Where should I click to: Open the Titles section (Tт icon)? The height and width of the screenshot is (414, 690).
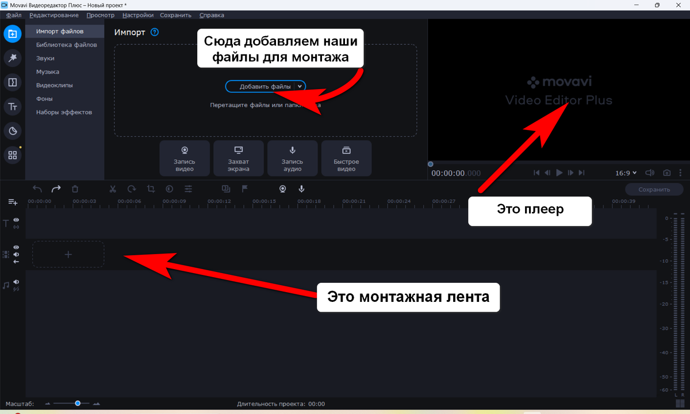click(12, 106)
